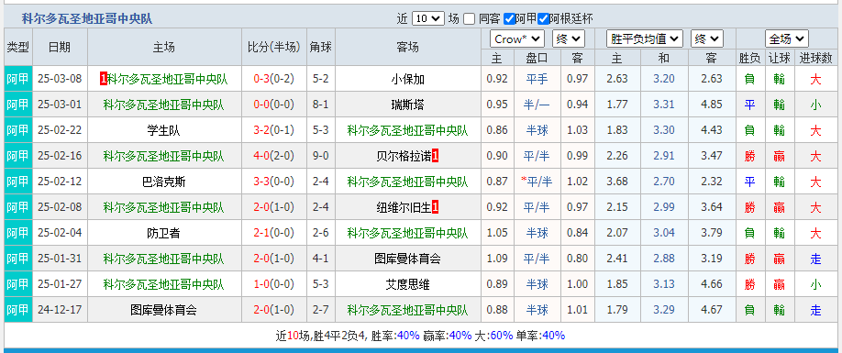Screen dimensions: 842x353
Task: Open the recent matches count dropdown showing 10
Action: point(428,18)
